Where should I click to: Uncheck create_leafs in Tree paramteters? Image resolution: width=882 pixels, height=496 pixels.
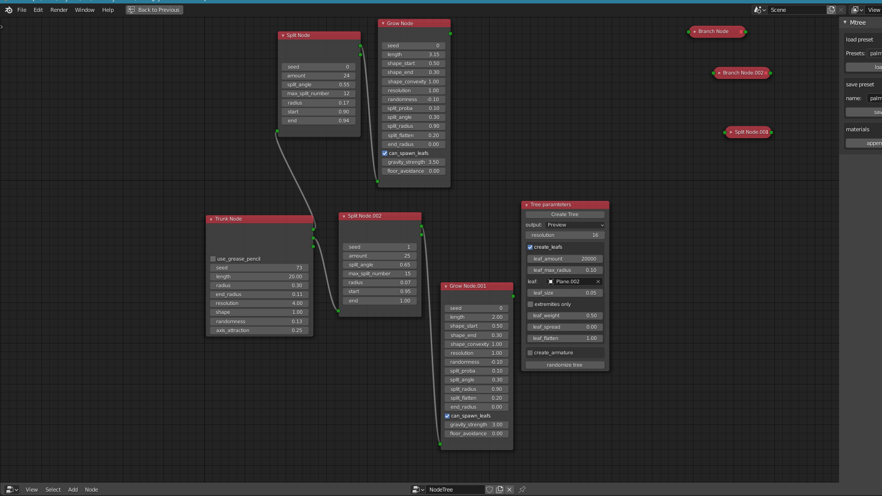point(530,247)
